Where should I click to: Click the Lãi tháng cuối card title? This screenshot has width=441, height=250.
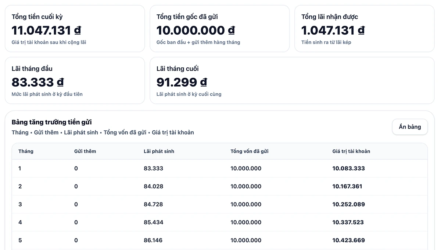coord(178,68)
